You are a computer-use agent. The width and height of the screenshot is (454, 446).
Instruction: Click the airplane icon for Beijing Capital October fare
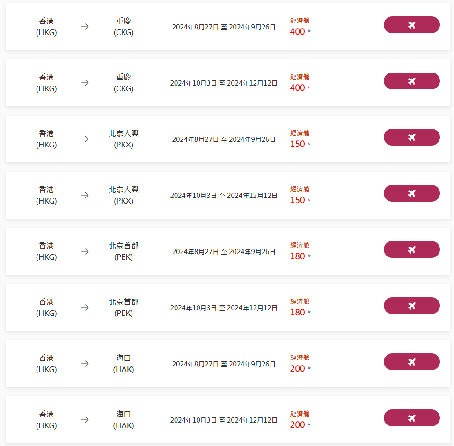pyautogui.click(x=411, y=306)
